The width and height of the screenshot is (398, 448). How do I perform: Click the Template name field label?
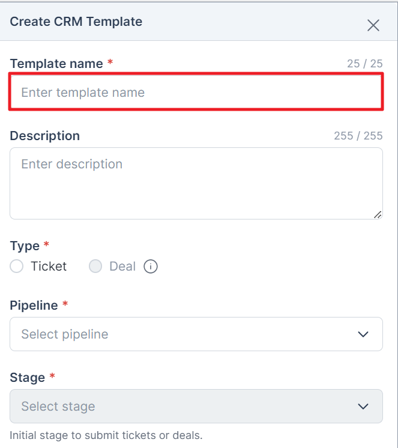pos(56,63)
